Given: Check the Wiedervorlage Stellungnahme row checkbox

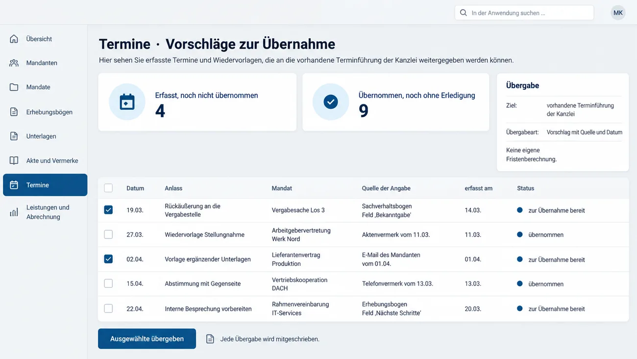Looking at the screenshot, I should click(x=108, y=234).
